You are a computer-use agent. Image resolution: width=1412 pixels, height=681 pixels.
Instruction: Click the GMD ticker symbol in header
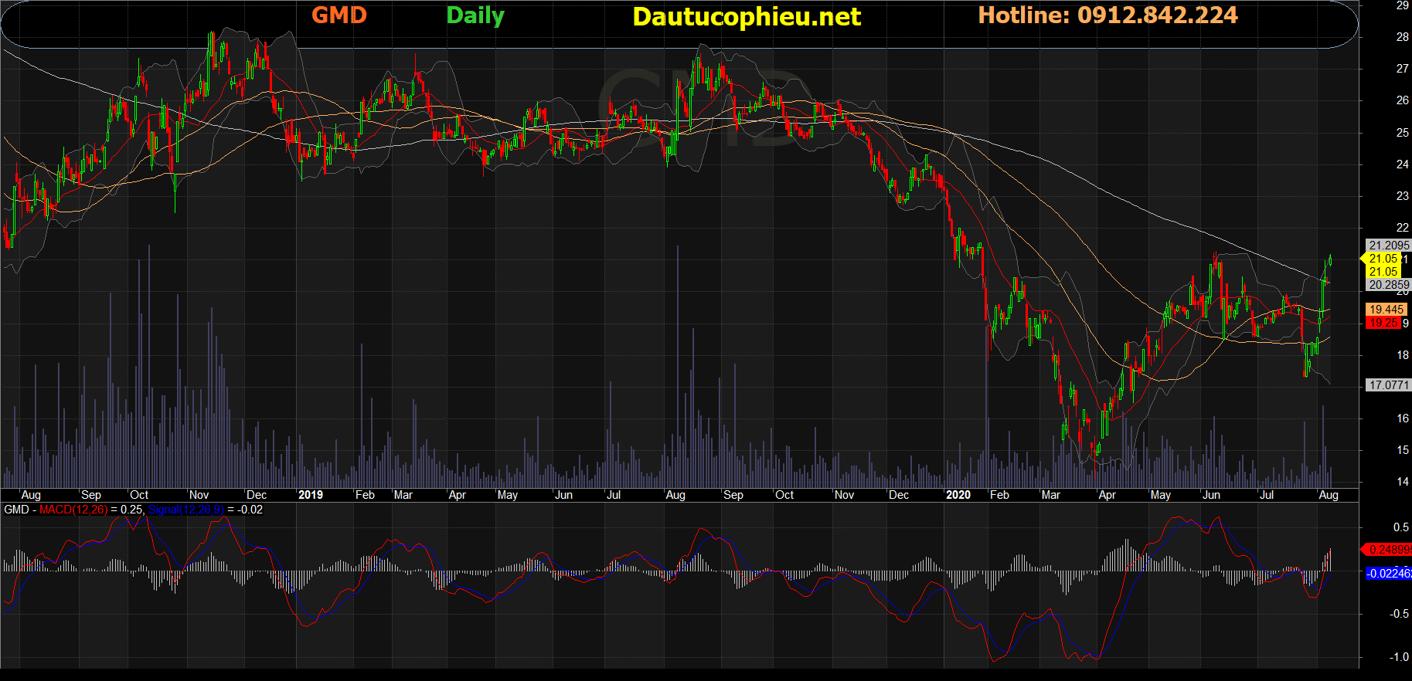coord(339,15)
